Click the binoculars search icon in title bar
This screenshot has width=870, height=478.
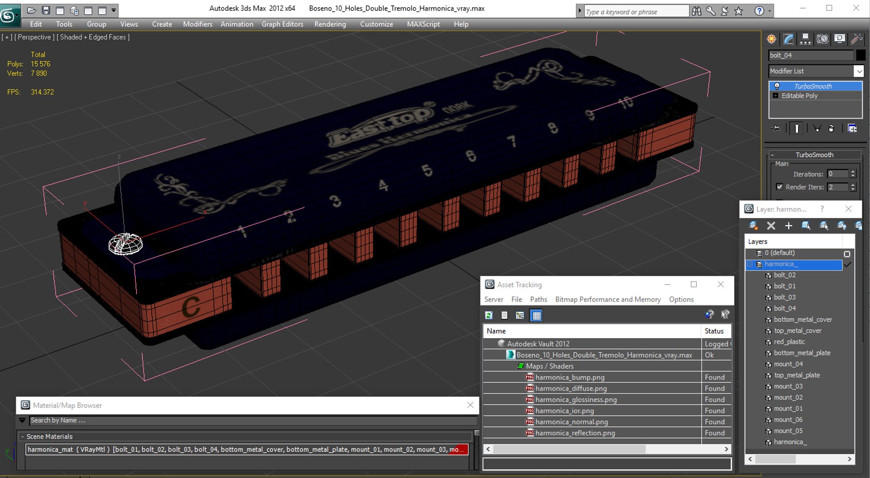[x=696, y=11]
